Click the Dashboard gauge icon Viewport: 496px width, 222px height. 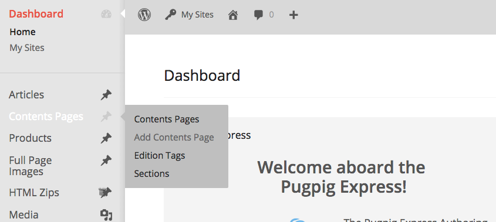tap(106, 14)
